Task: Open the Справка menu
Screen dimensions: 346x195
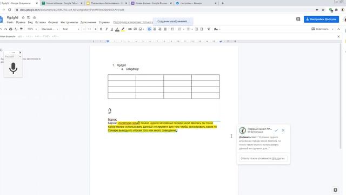Action: point(104,22)
